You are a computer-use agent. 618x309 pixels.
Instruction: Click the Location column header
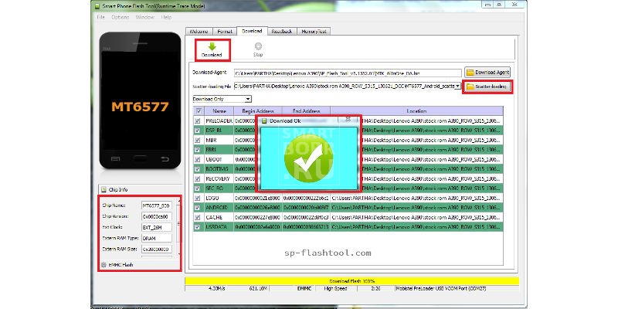[416, 111]
